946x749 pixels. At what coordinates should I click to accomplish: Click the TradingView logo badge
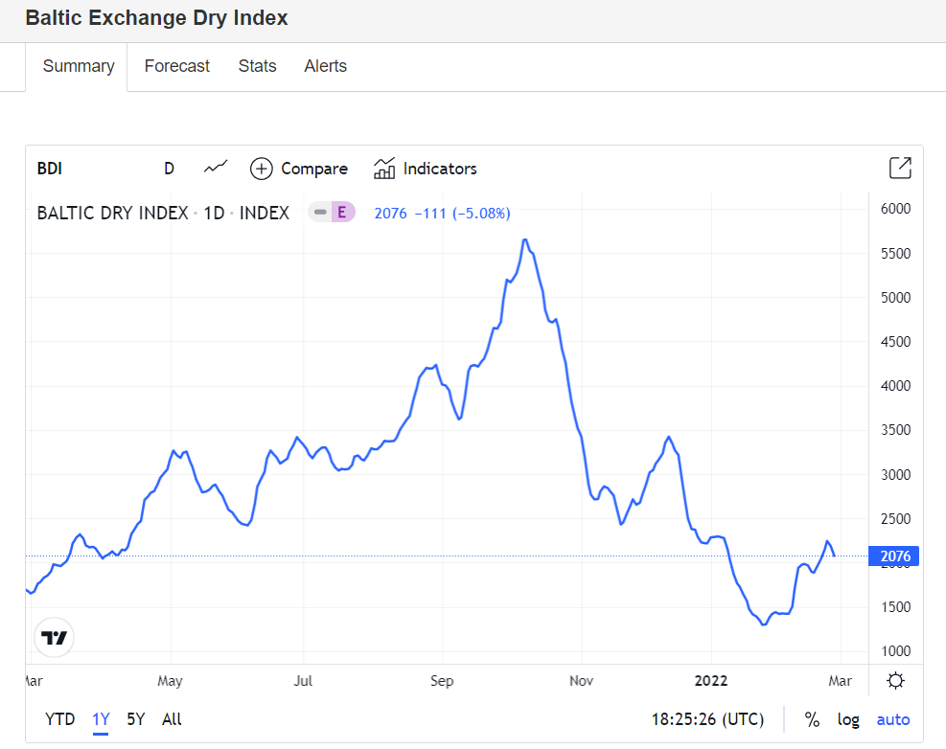55,637
